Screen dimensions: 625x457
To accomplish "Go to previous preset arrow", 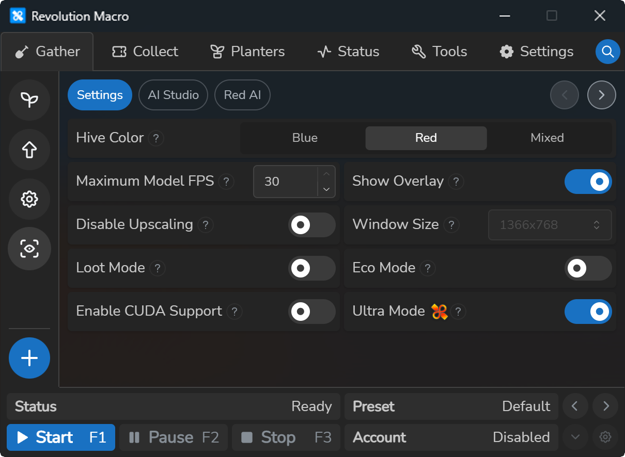I will pos(575,406).
